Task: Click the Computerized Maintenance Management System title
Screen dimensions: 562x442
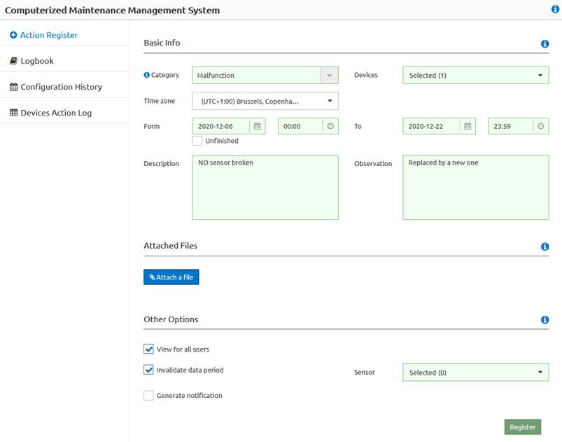Action: (112, 10)
